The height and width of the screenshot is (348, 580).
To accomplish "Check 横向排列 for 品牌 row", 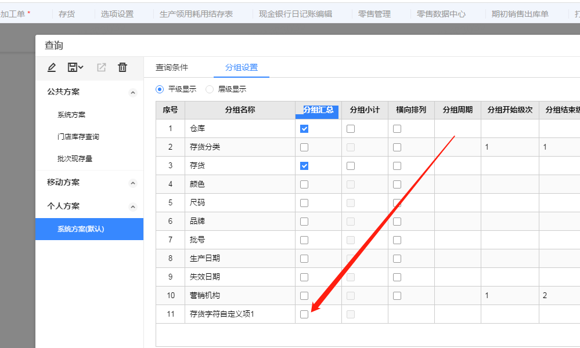I will [x=397, y=222].
